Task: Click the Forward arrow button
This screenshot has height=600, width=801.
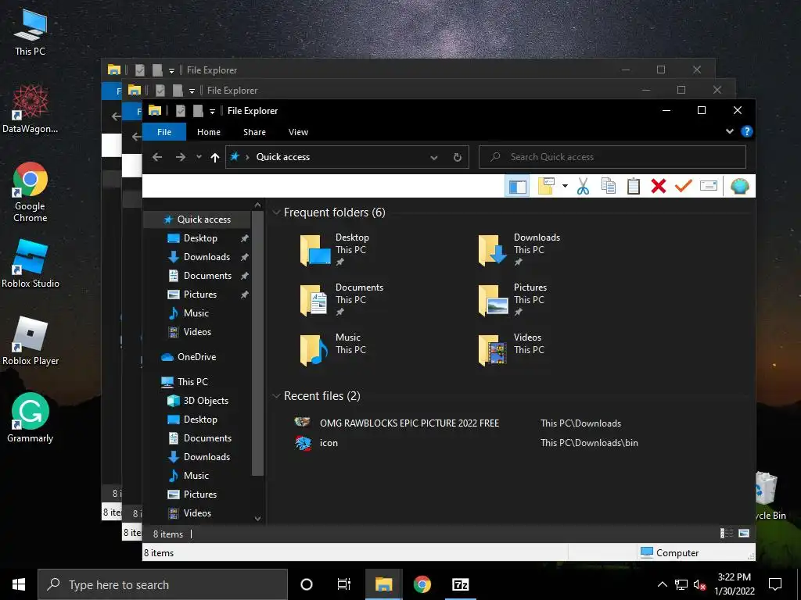Action: (x=181, y=157)
